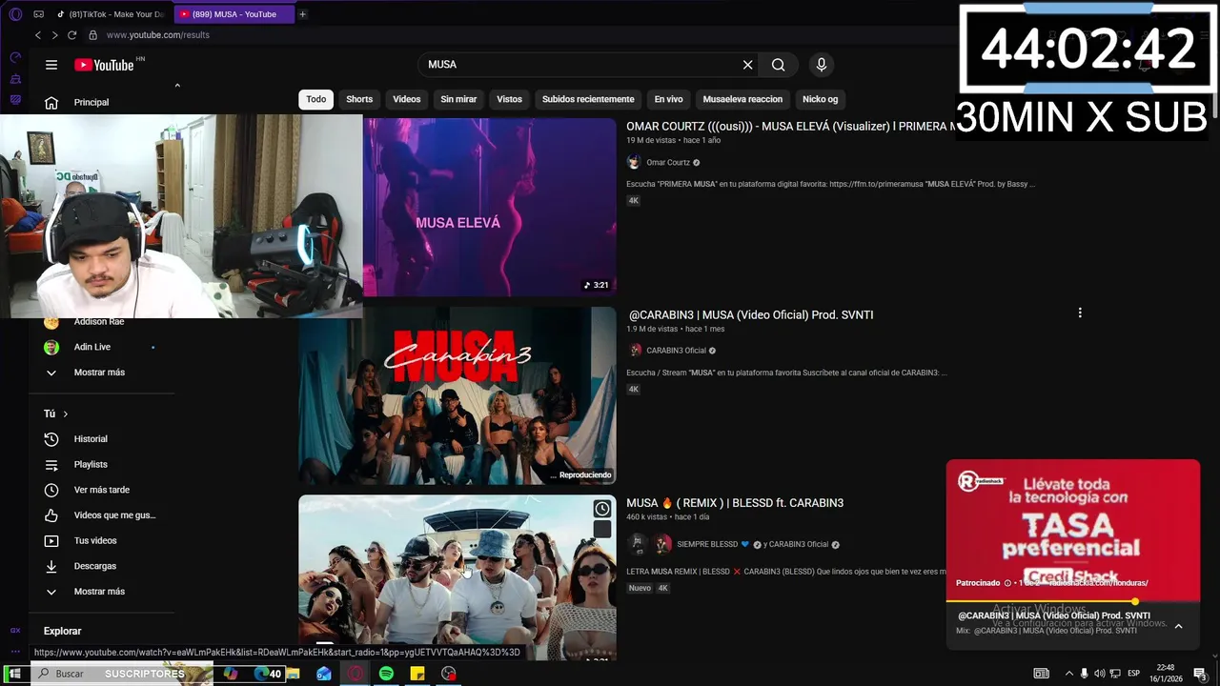Image resolution: width=1220 pixels, height=686 pixels.
Task: Select the Sin mirar filter chip
Action: pos(458,99)
